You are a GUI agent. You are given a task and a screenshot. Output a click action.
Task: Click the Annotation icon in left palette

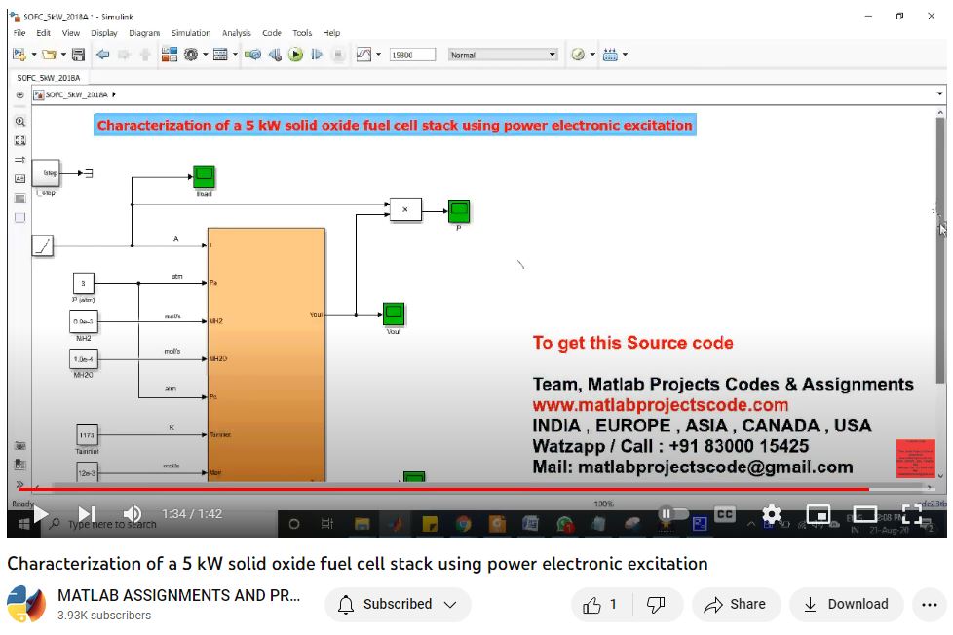click(20, 178)
